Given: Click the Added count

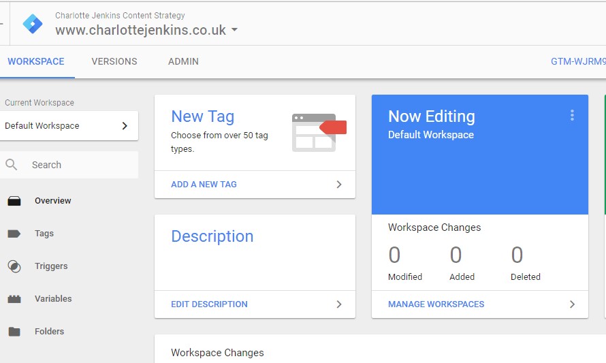Looking at the screenshot, I should [x=456, y=255].
